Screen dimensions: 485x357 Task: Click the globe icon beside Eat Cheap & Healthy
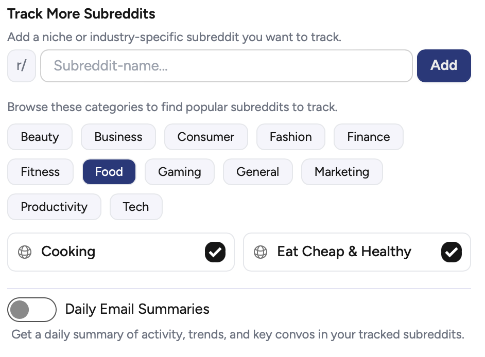click(x=261, y=252)
